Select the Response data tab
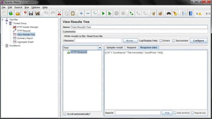The image size is (212, 119). (148, 48)
